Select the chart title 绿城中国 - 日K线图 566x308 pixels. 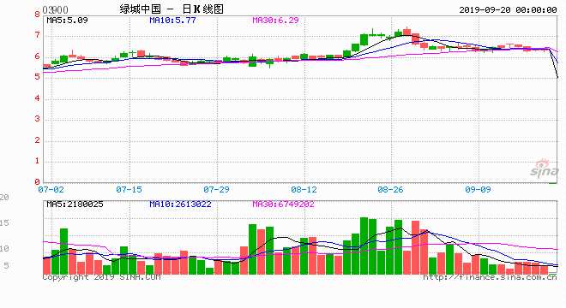point(172,9)
